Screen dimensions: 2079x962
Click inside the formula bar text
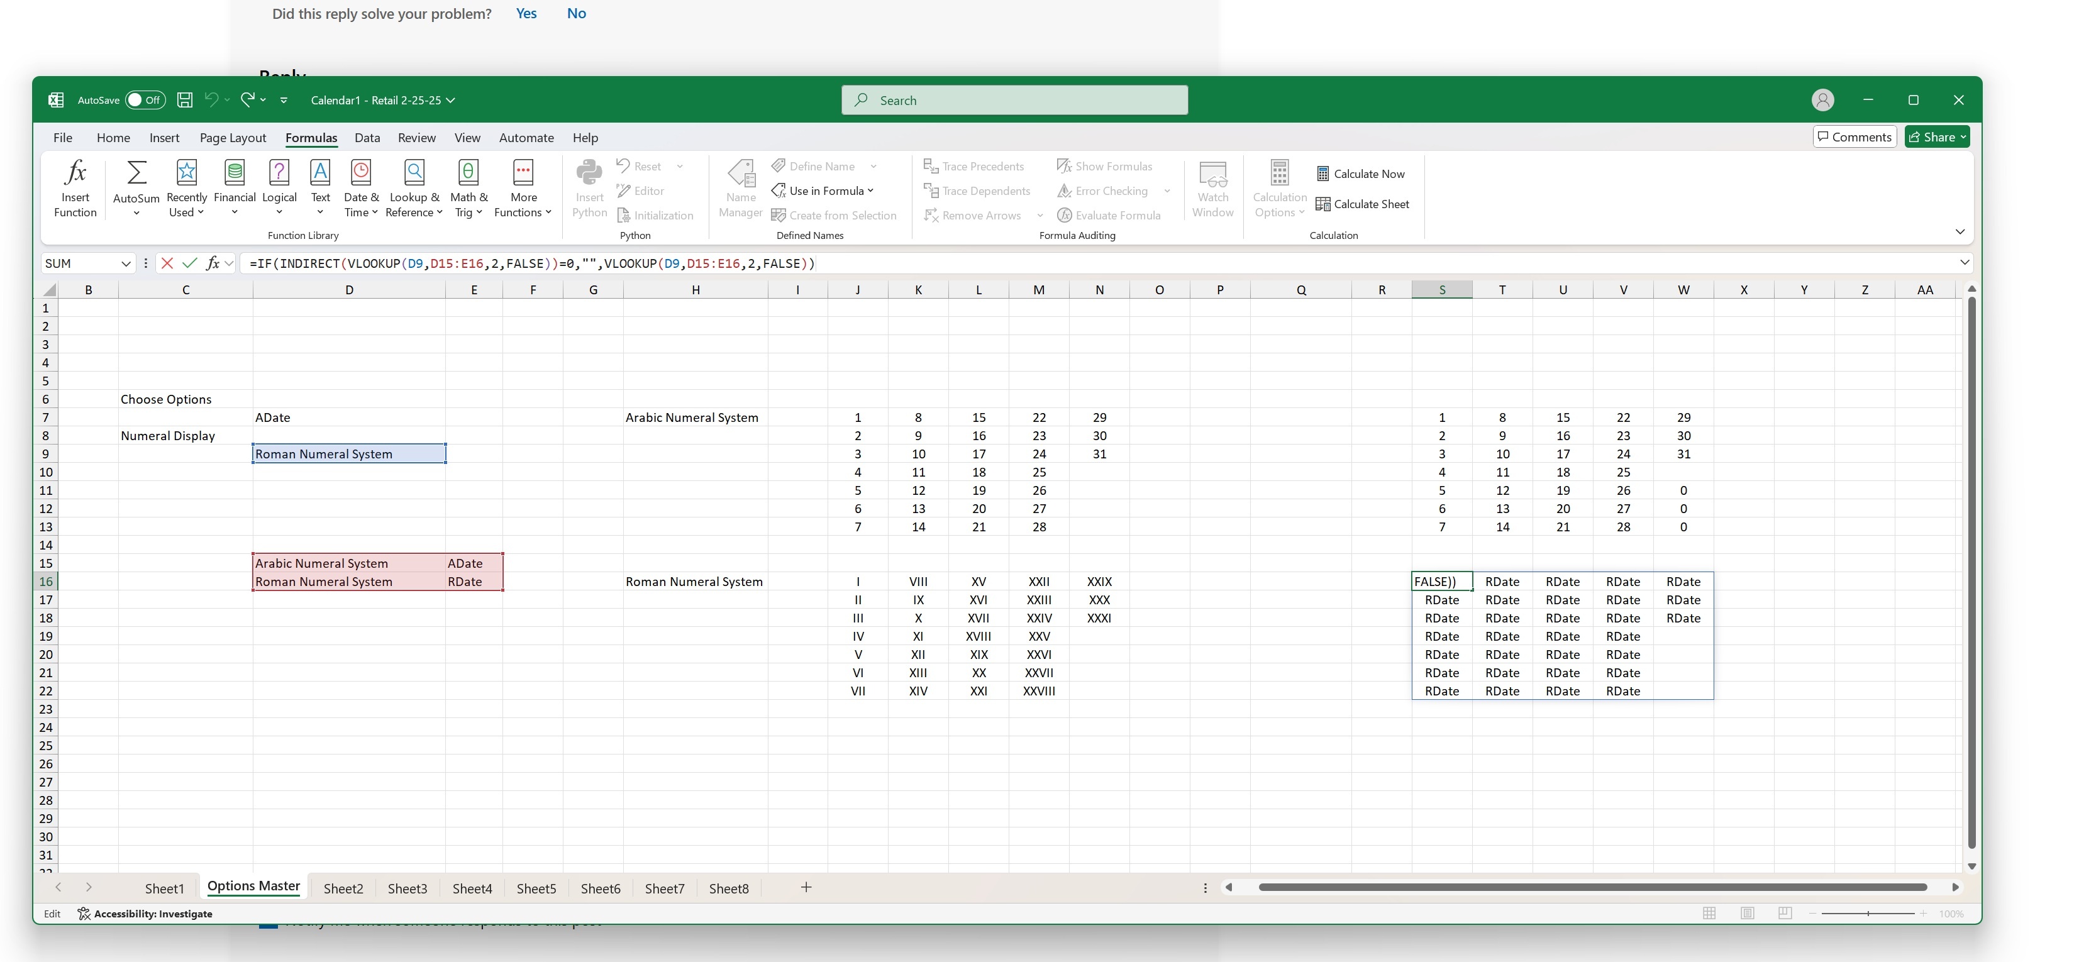click(x=533, y=263)
